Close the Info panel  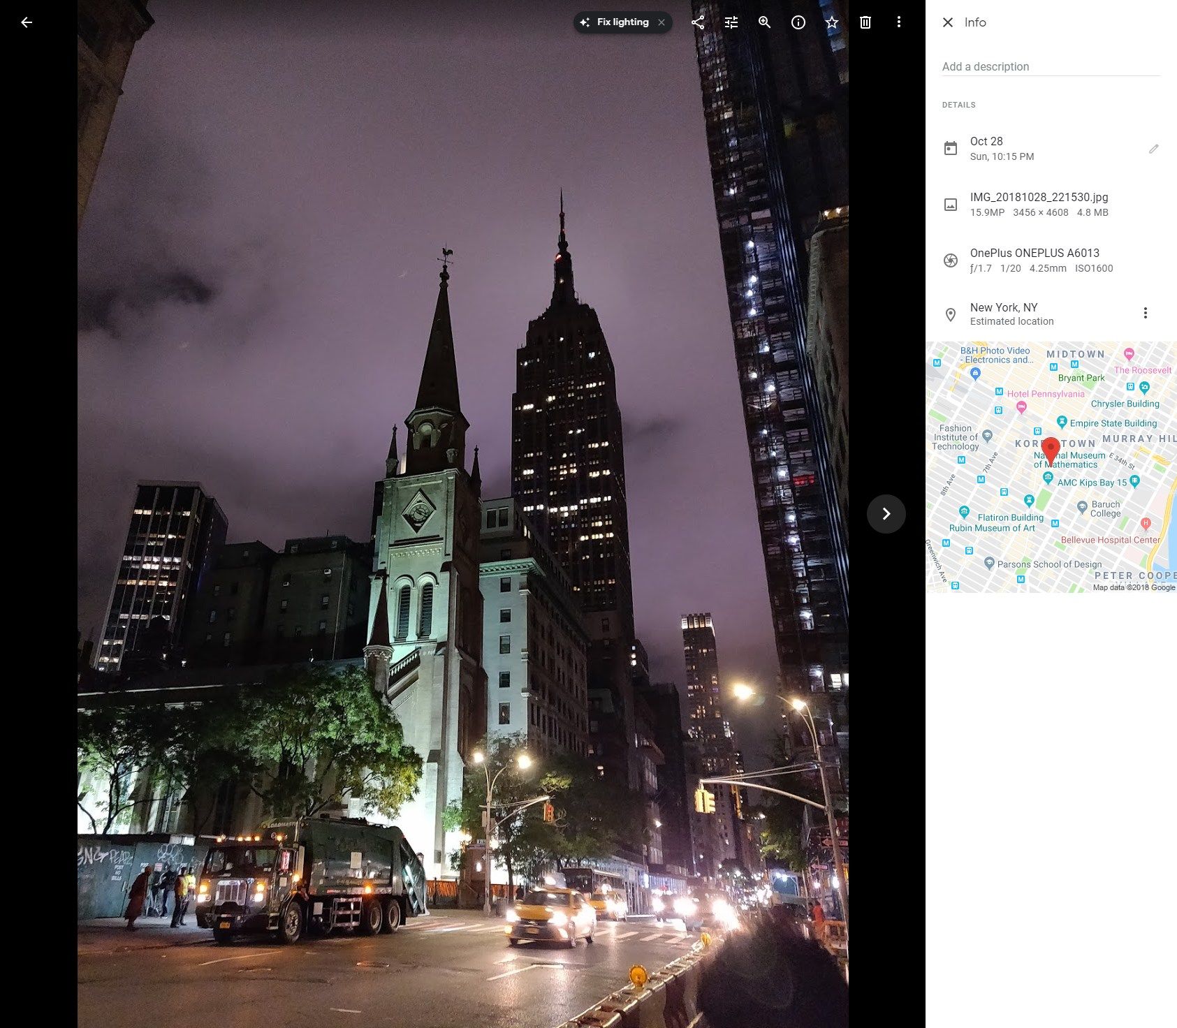click(x=947, y=22)
